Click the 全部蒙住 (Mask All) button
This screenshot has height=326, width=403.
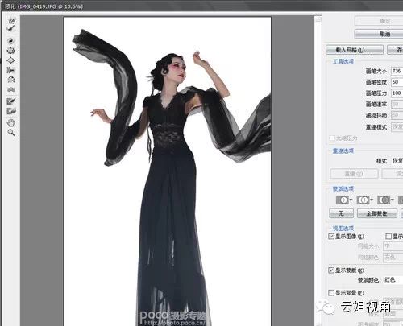(377, 213)
